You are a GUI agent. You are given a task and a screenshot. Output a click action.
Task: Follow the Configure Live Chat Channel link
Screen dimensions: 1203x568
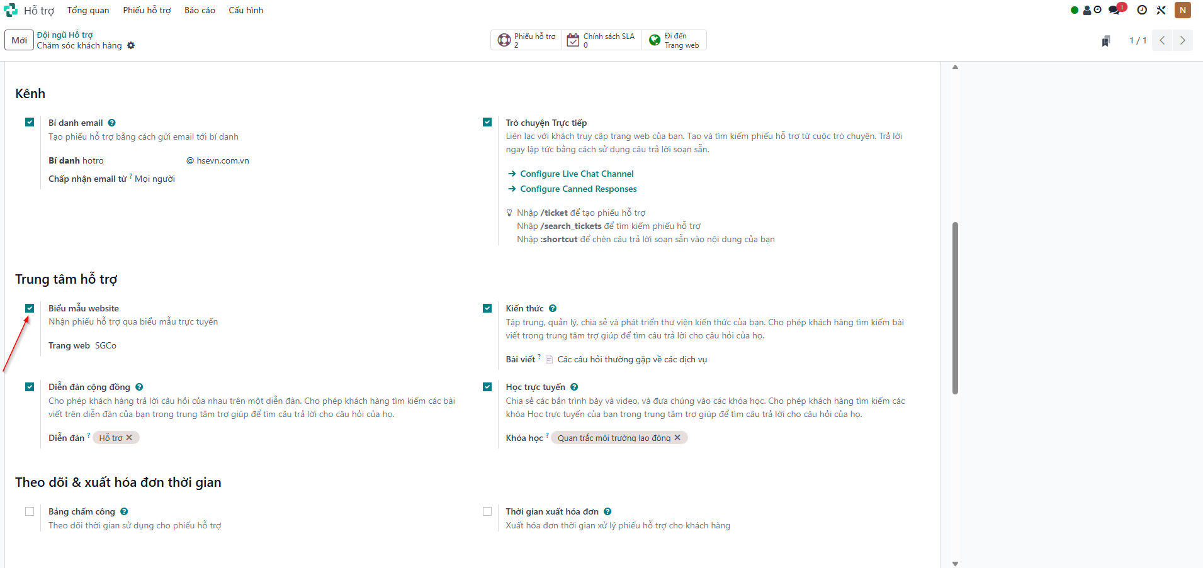coord(577,174)
